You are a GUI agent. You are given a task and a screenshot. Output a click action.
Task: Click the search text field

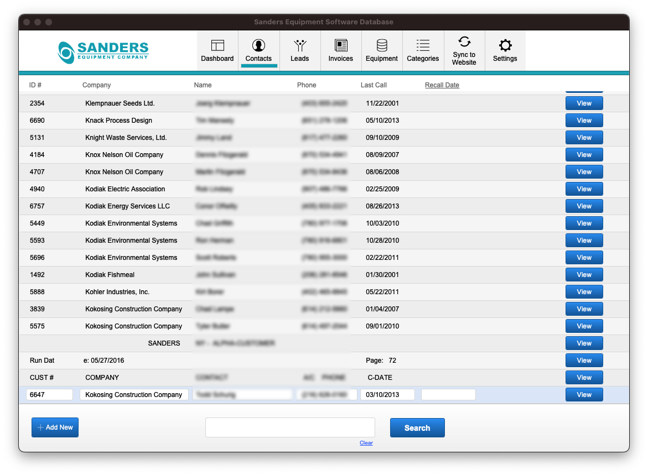[290, 427]
